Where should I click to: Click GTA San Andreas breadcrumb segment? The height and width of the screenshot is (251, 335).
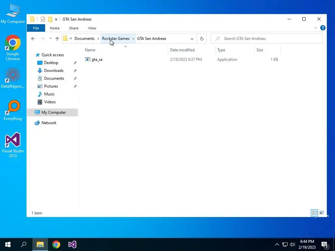click(151, 39)
